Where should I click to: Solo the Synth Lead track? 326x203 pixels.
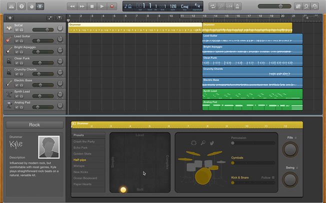pos(21,96)
